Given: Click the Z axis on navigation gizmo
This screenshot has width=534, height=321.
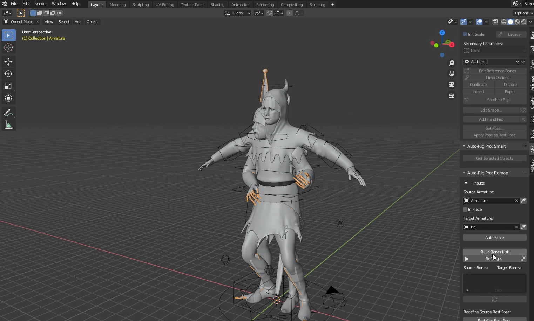Looking at the screenshot, I should (x=442, y=32).
